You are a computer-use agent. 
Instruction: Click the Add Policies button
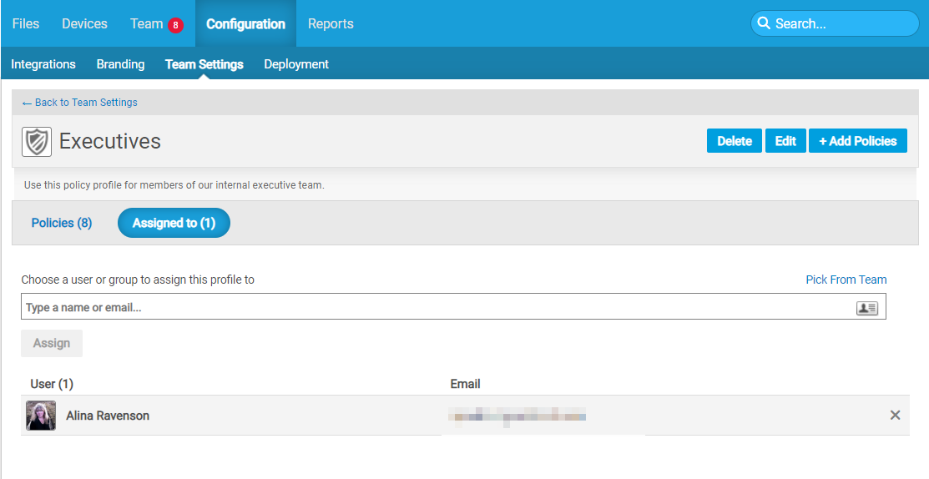[857, 141]
